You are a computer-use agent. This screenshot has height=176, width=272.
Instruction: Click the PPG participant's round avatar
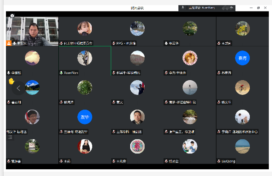pos(137,28)
